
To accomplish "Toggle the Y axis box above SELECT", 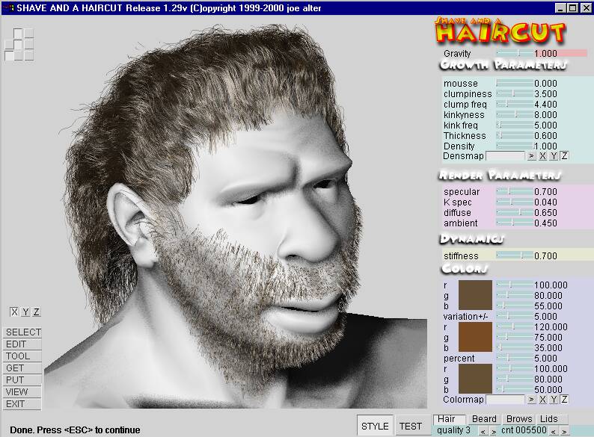I will coord(25,312).
